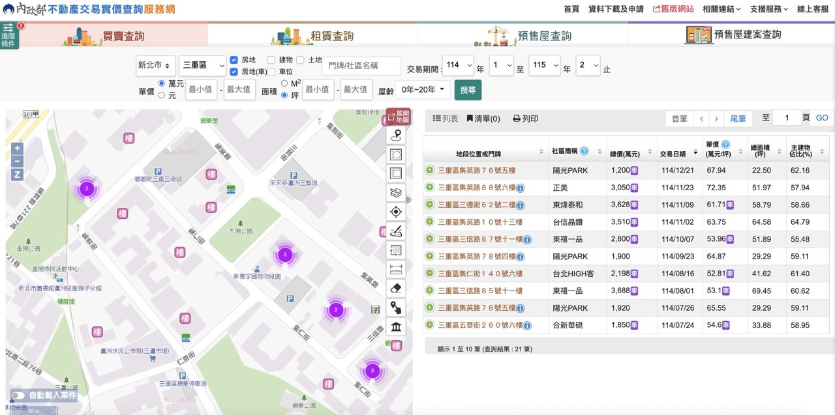Zoom in the map with plus button
The height and width of the screenshot is (415, 835).
(x=18, y=148)
